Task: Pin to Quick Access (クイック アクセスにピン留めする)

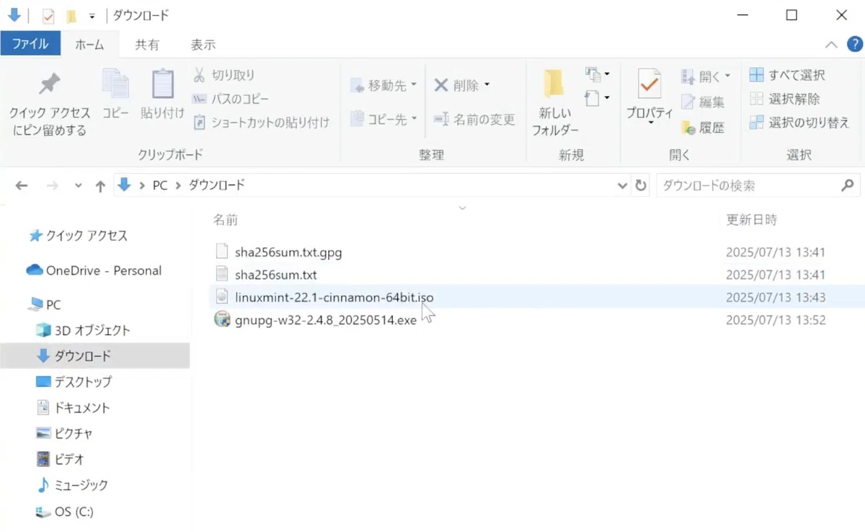Action: pos(49,104)
